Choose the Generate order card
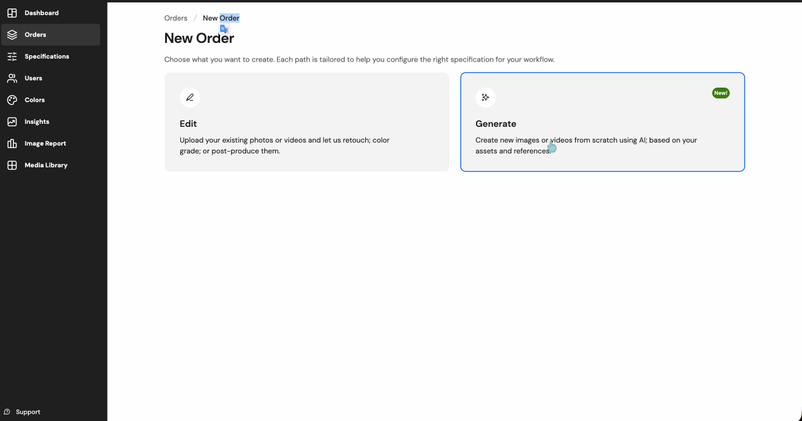The width and height of the screenshot is (802, 421). [602, 122]
